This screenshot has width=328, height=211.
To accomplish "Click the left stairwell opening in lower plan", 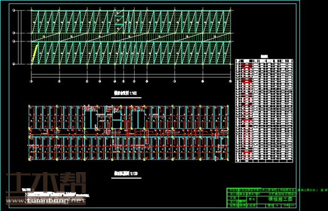I will point(91,120).
